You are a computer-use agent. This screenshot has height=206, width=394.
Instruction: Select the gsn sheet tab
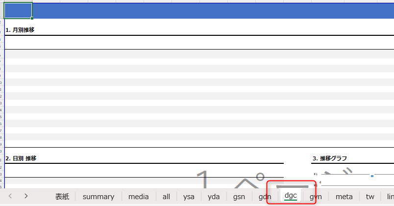pos(239,197)
